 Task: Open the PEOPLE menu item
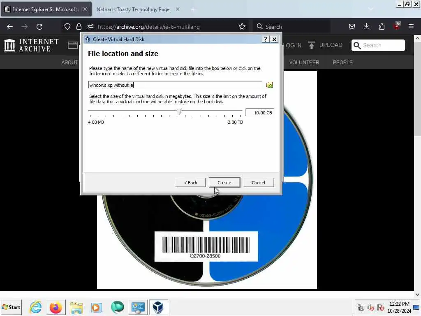(342, 63)
